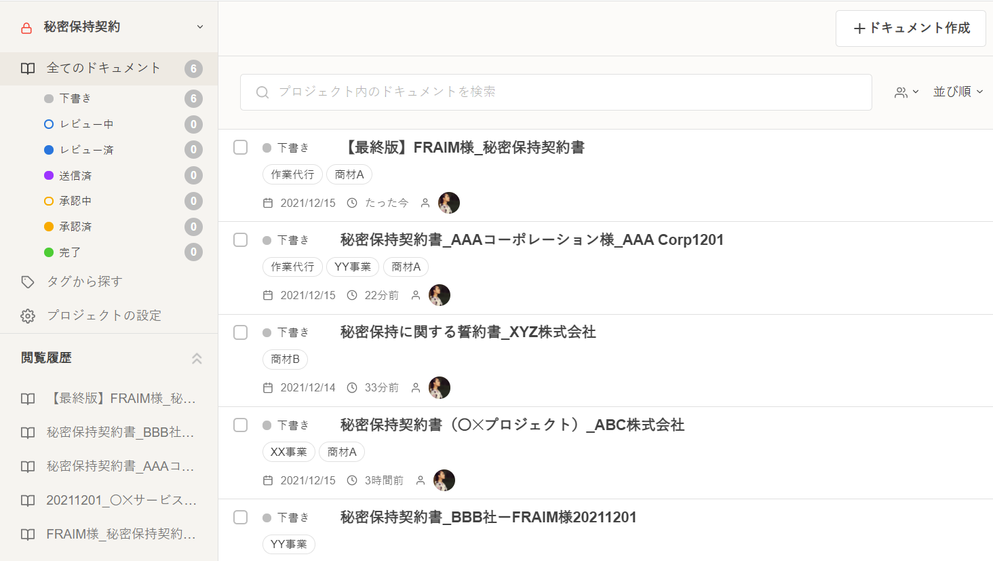Collapse the 閲覧履歴 section

[197, 358]
